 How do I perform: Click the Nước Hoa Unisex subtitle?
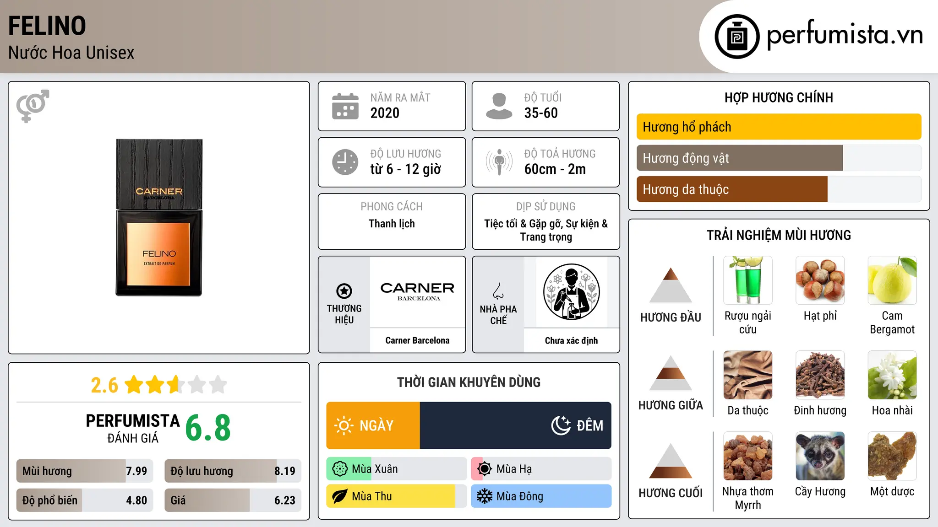coord(71,53)
